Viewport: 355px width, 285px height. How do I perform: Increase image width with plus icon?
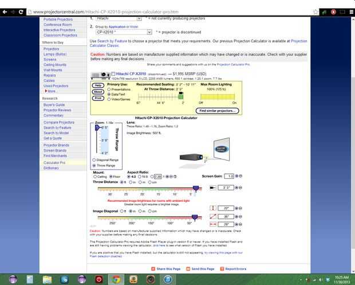click(x=236, y=224)
